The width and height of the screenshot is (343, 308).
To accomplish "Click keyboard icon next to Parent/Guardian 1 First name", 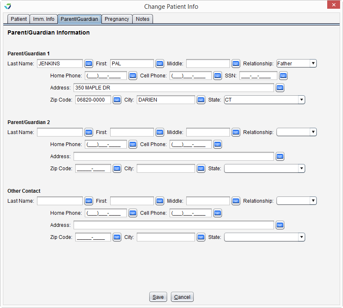I will pos(160,64).
